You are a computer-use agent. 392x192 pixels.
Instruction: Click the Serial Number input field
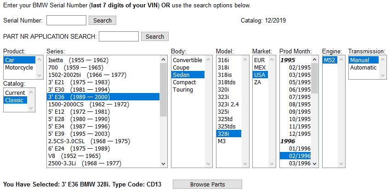(x=66, y=20)
